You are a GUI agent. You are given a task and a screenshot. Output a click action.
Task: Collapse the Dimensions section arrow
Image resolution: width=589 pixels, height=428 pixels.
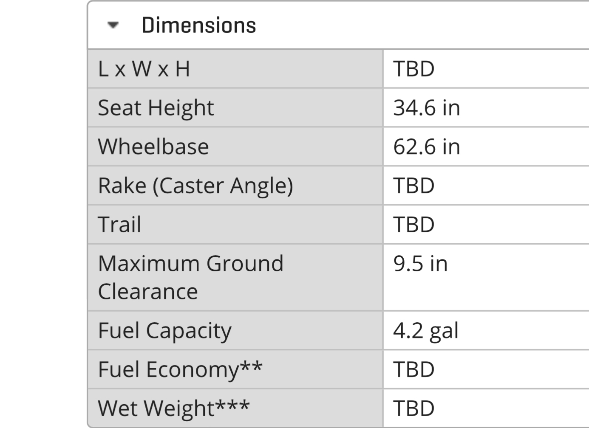tap(113, 25)
